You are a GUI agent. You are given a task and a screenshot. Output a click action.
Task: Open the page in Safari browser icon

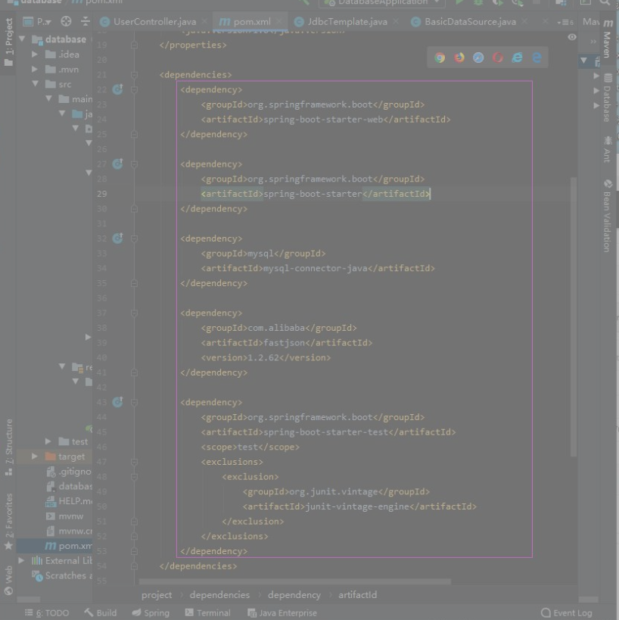coord(478,58)
